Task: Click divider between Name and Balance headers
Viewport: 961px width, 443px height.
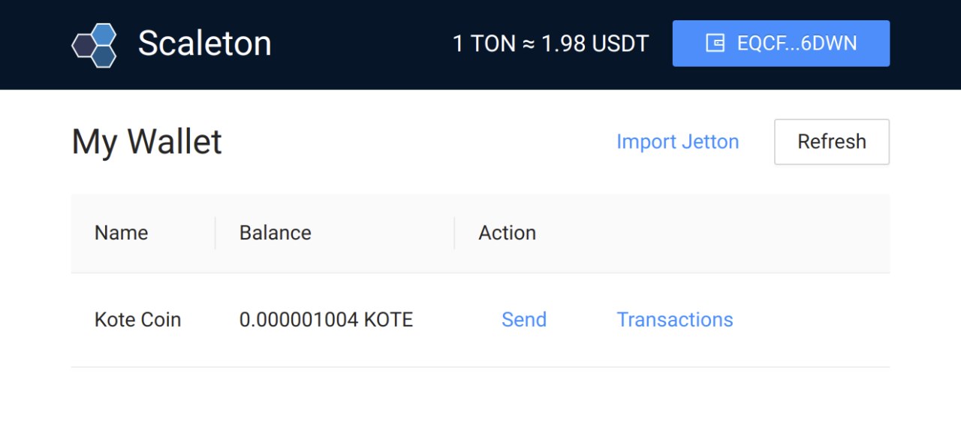Action: coord(215,233)
